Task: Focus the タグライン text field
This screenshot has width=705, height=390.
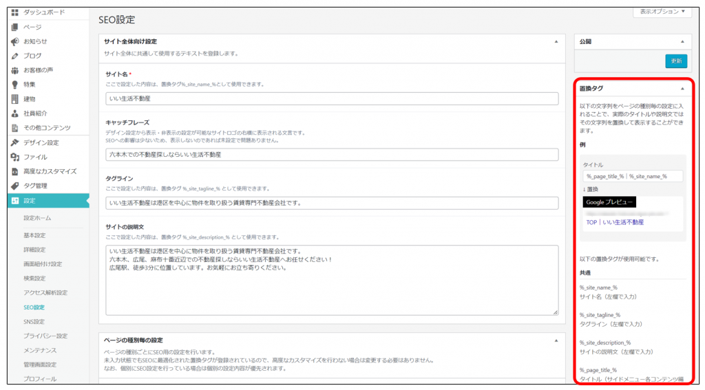Action: [x=331, y=203]
